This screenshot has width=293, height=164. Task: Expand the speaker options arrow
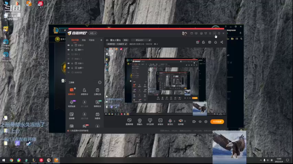coord(185,121)
